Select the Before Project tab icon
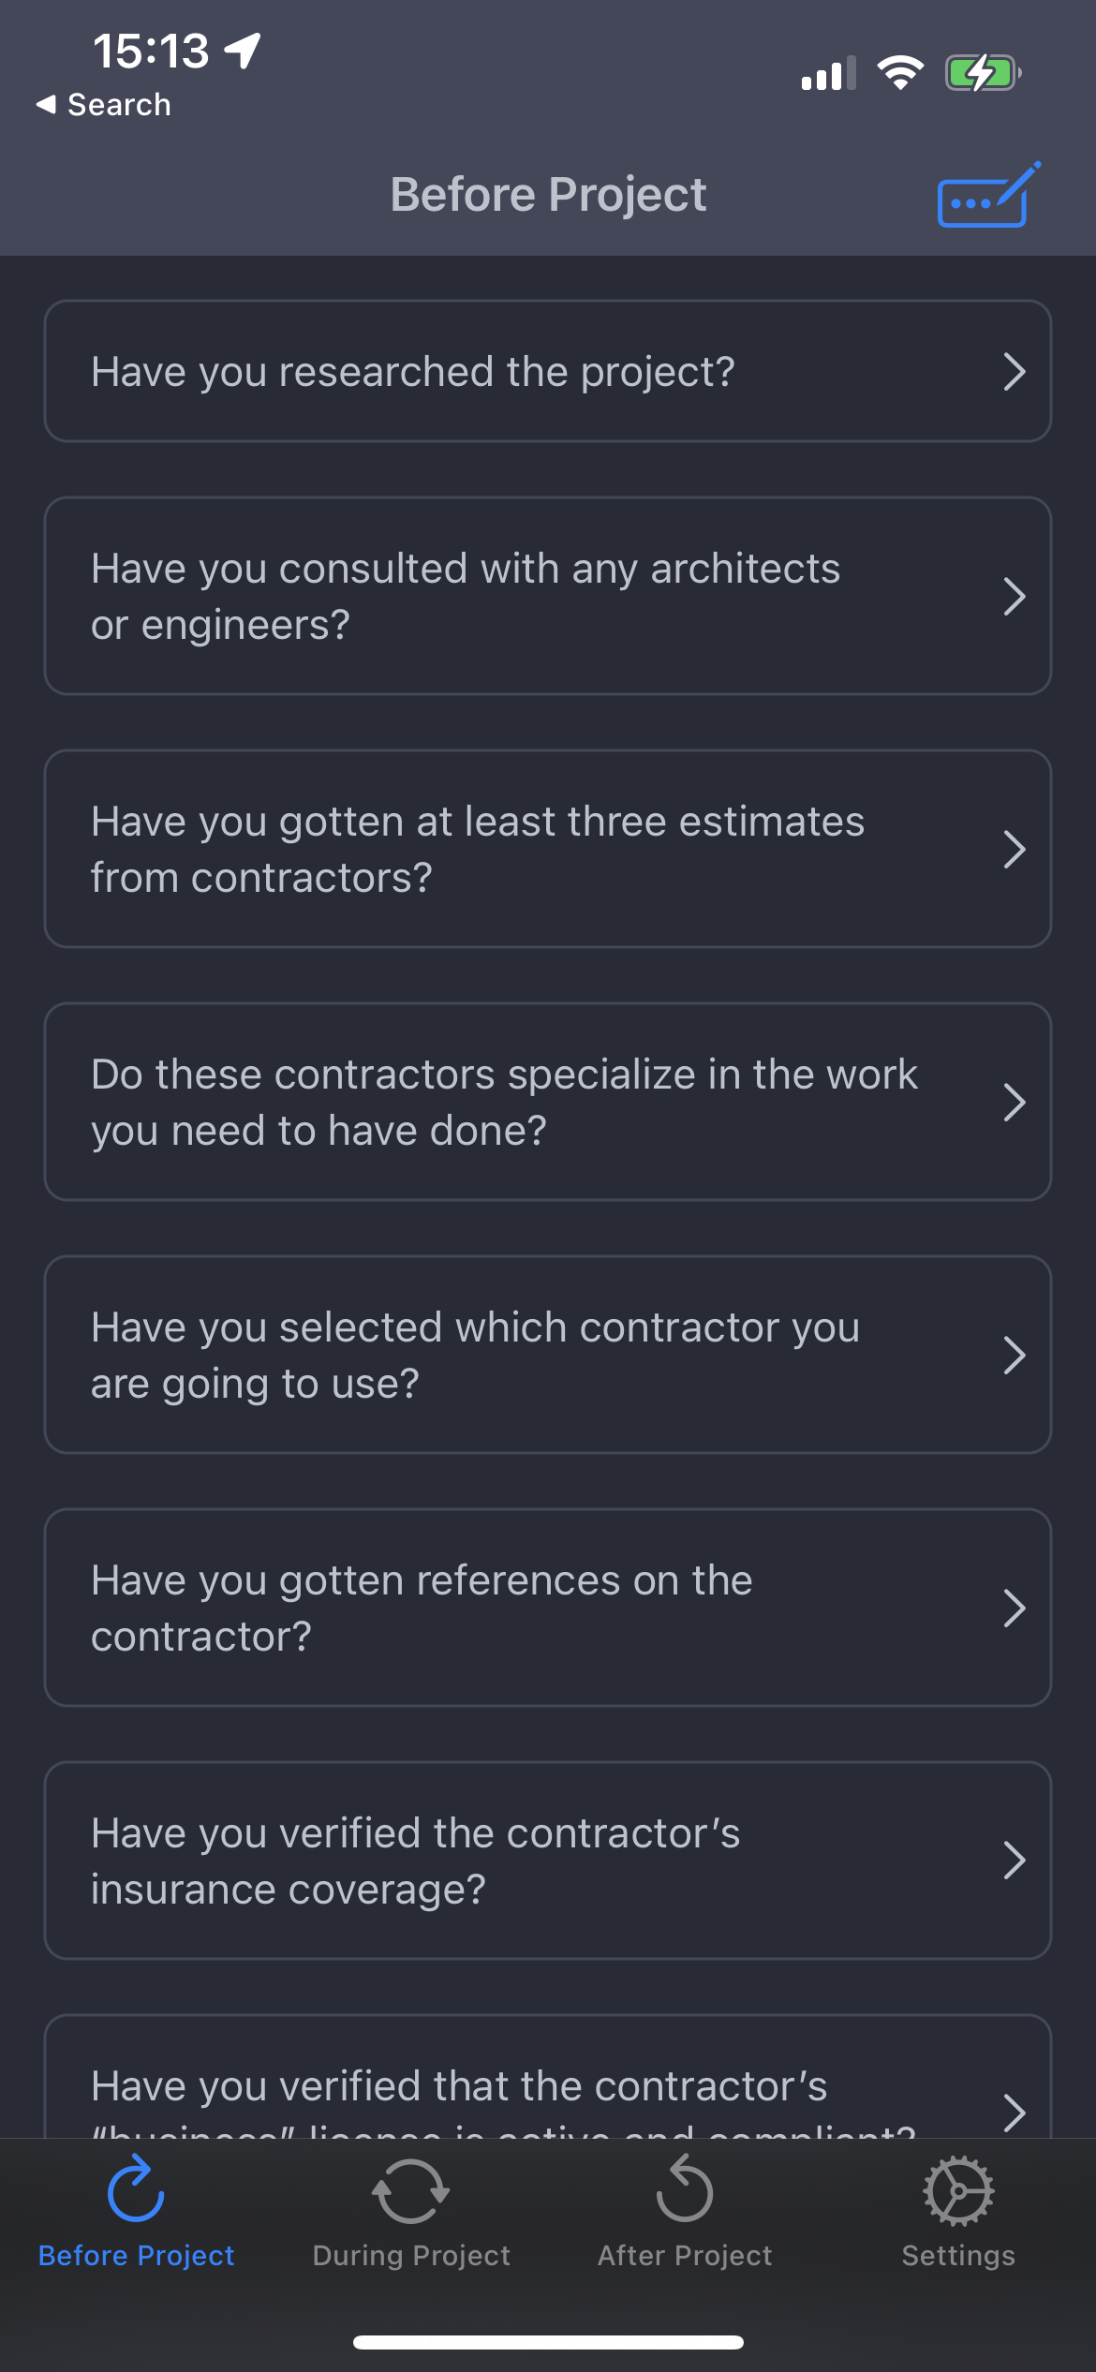Viewport: 1096px width, 2372px height. tap(136, 2189)
